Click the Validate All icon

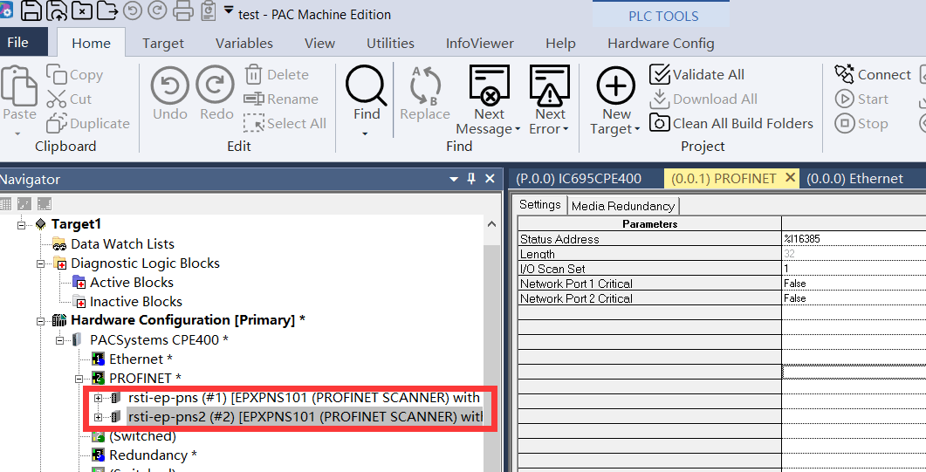pos(659,74)
